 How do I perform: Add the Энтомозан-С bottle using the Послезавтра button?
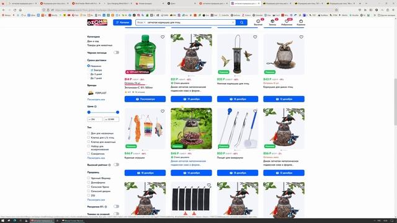[145, 99]
